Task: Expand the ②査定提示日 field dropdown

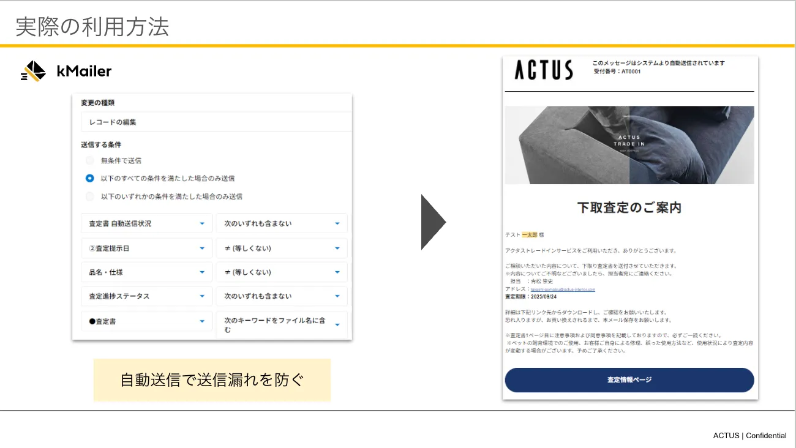Action: click(146, 248)
